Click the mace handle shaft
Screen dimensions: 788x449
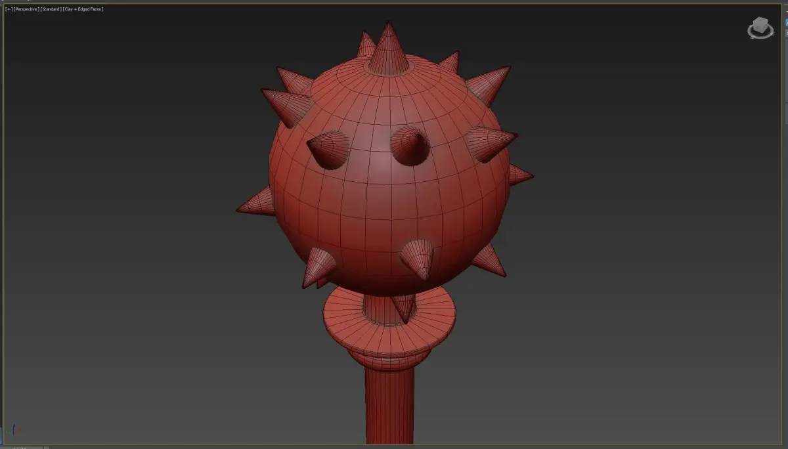pyautogui.click(x=390, y=407)
